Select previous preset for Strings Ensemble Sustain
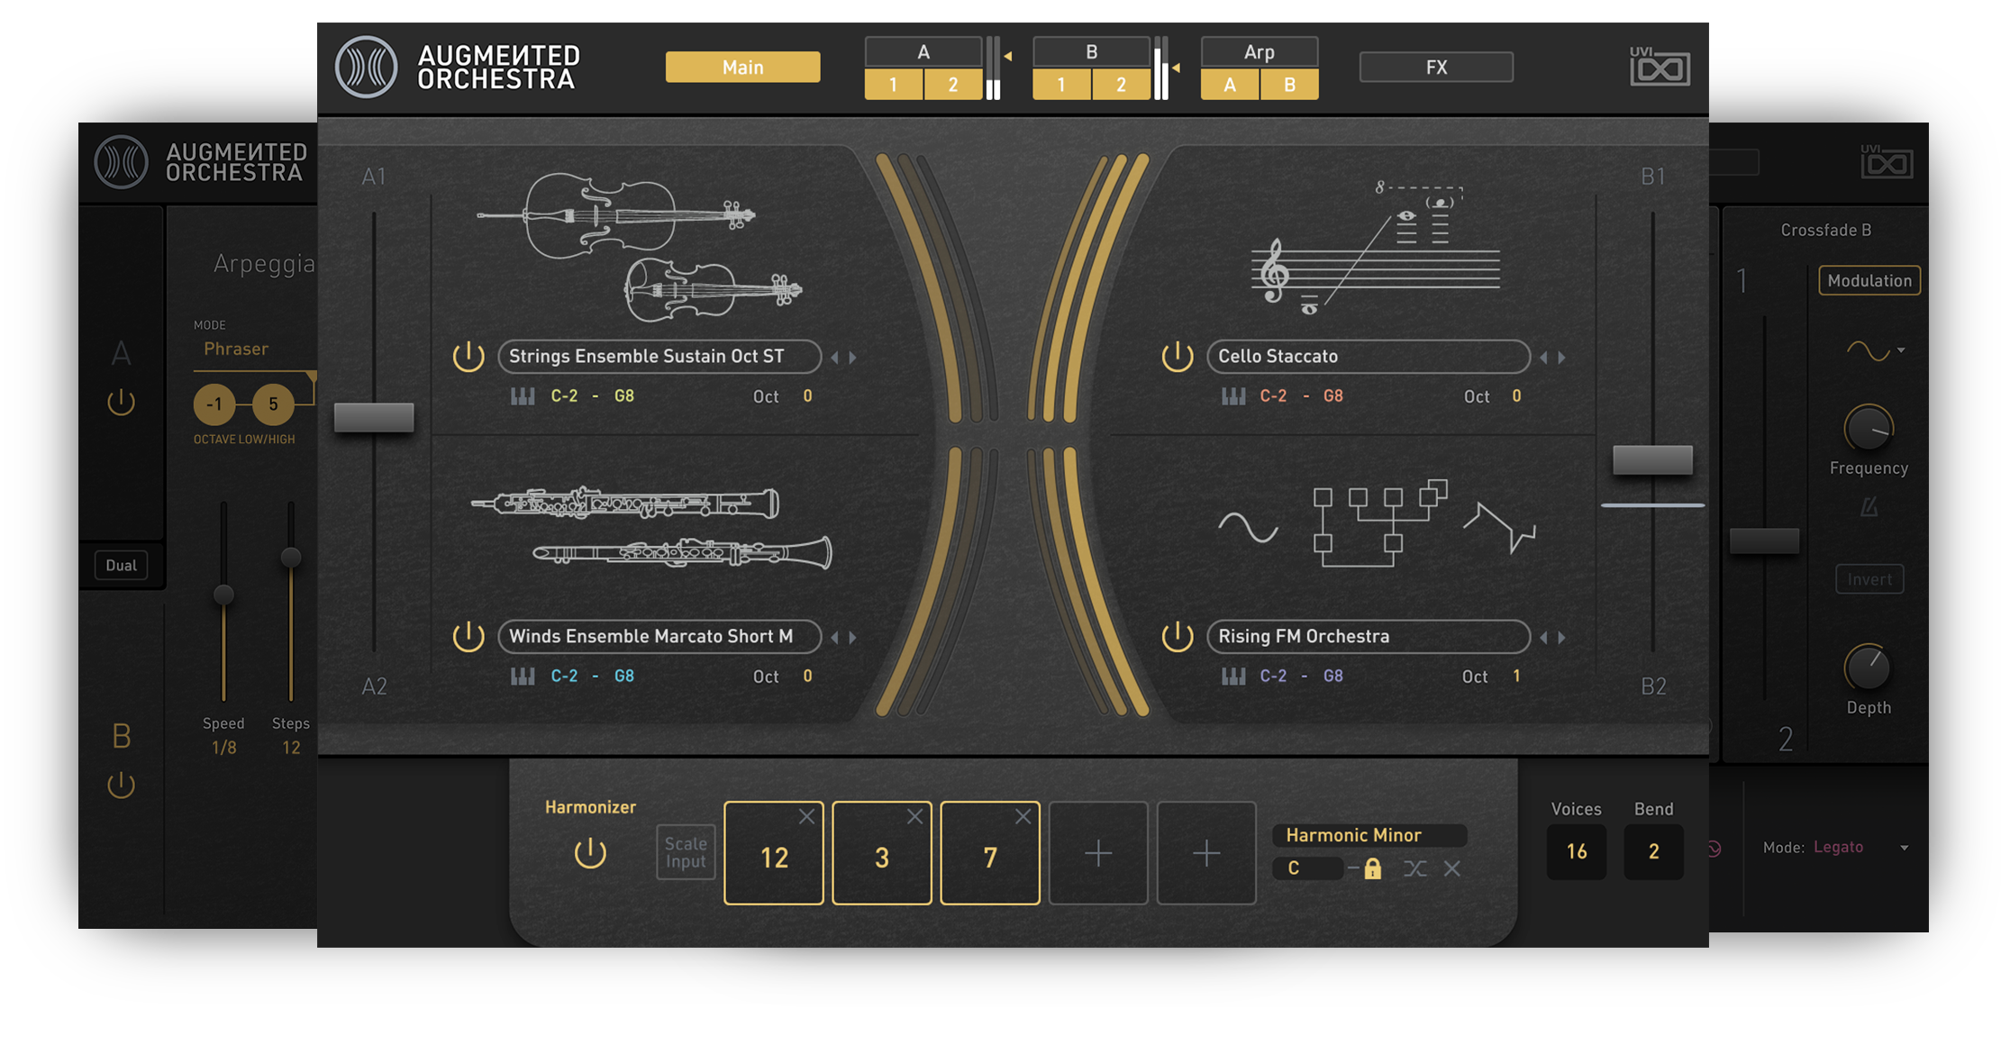This screenshot has width=2001, height=1045. pos(834,358)
